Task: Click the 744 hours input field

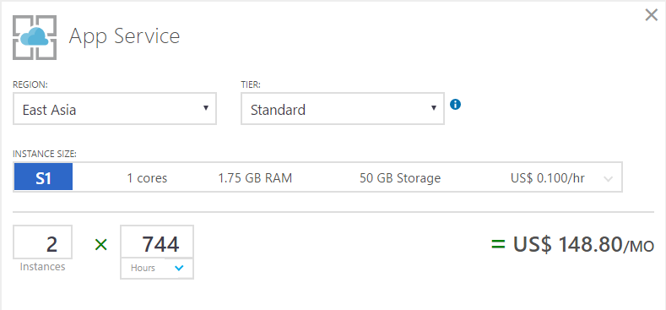Action: [157, 242]
